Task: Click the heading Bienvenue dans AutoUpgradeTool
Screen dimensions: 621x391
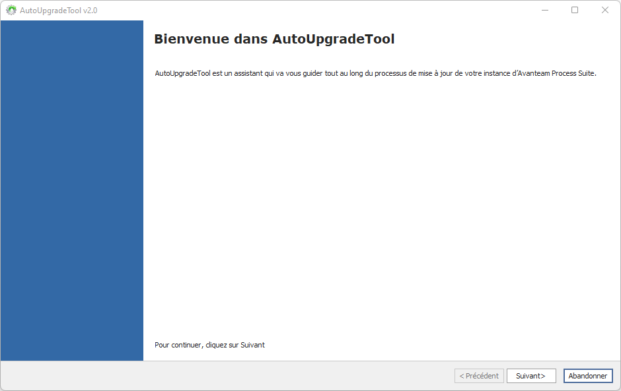Action: [x=274, y=39]
